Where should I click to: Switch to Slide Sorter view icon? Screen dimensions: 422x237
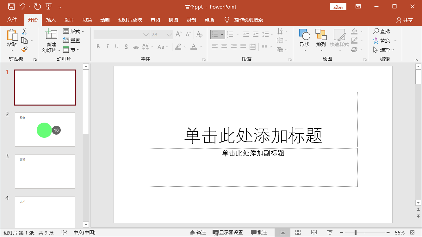[298, 233]
